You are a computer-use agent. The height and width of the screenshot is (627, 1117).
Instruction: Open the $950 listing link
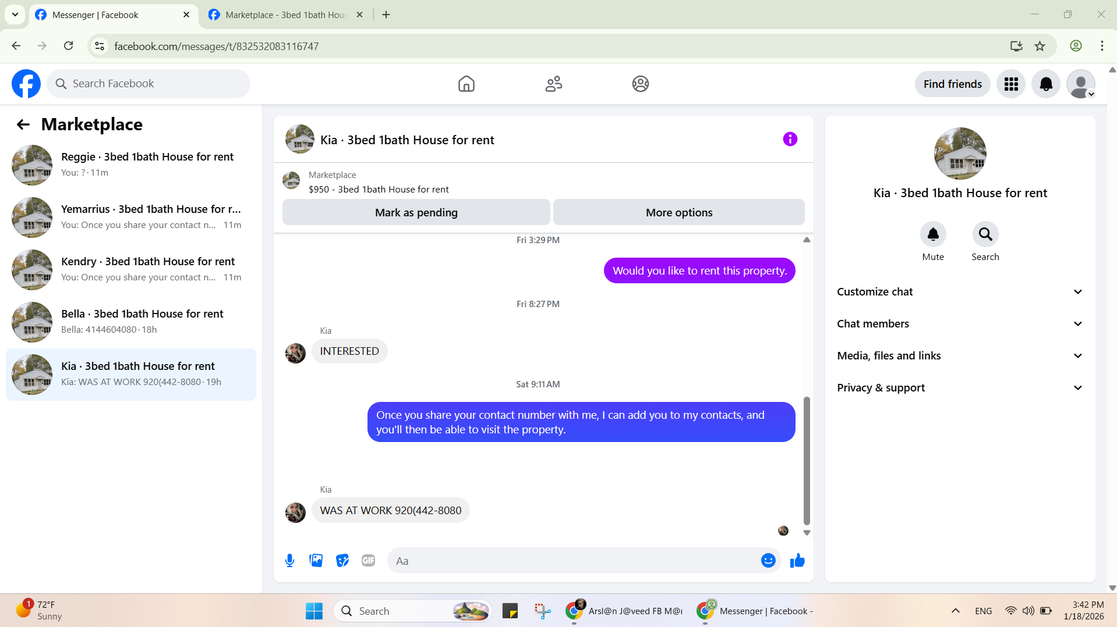tap(379, 190)
